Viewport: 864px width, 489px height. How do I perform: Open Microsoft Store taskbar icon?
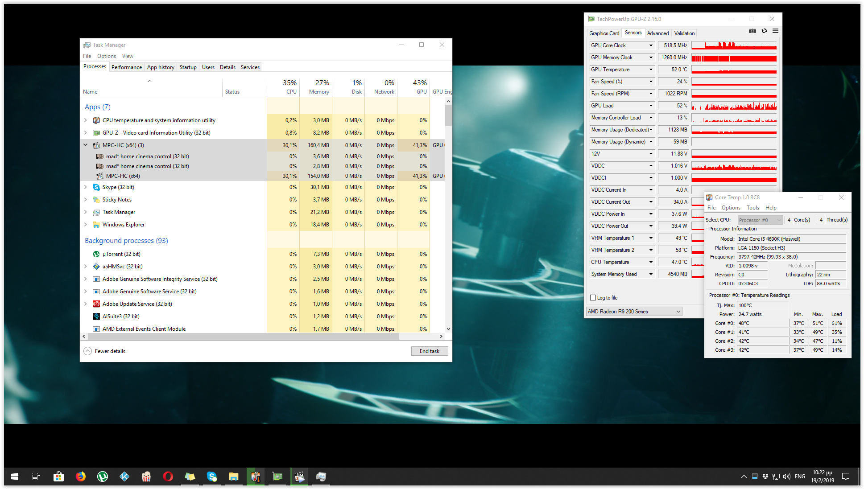[x=58, y=477]
